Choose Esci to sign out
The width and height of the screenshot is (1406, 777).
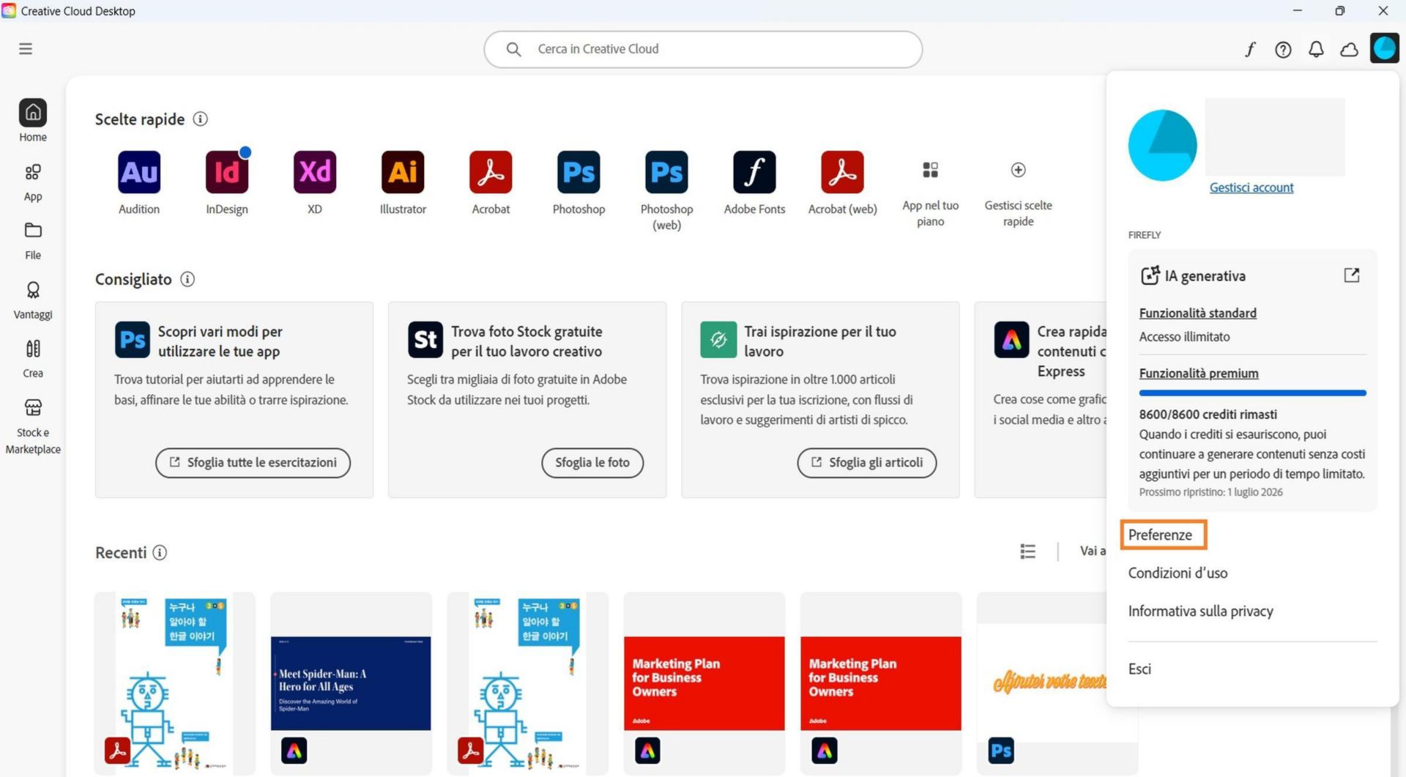point(1139,669)
